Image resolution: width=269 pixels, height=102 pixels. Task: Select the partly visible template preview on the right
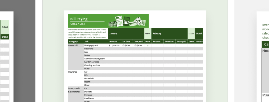click(263, 57)
